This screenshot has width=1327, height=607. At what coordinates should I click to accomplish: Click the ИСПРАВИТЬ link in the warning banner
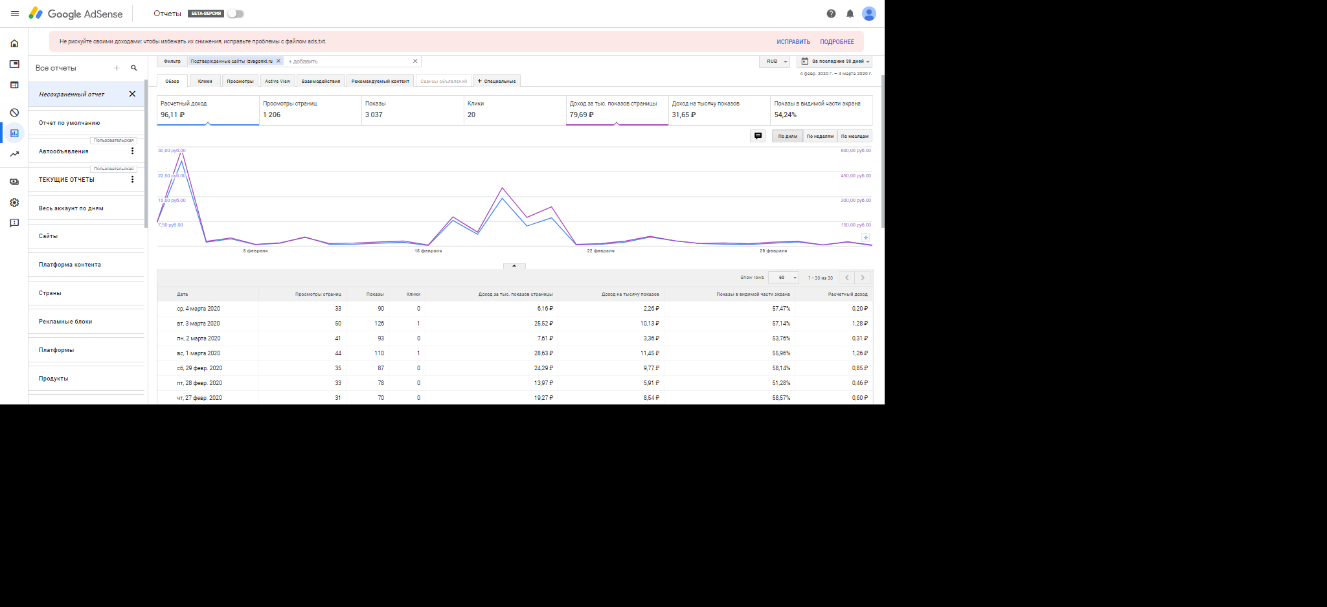pos(793,42)
